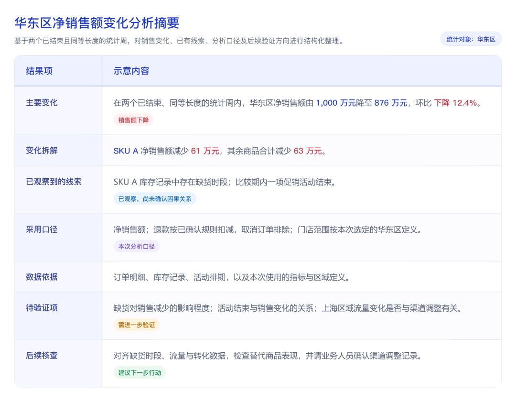Click the blue SKU A text in 变化拆解
The height and width of the screenshot is (402, 516).
(126, 151)
